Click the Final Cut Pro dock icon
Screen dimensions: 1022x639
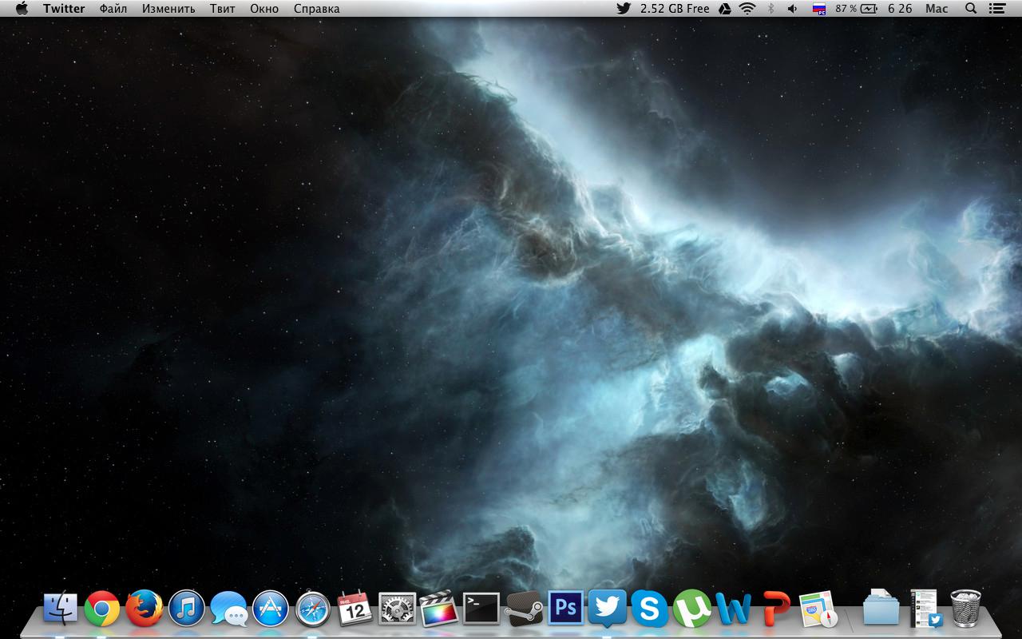click(x=438, y=609)
